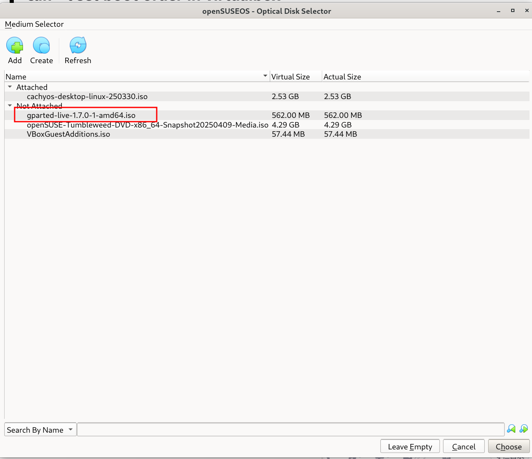Click the Cancel button
Viewport: 532px width, 459px height.
pyautogui.click(x=464, y=446)
